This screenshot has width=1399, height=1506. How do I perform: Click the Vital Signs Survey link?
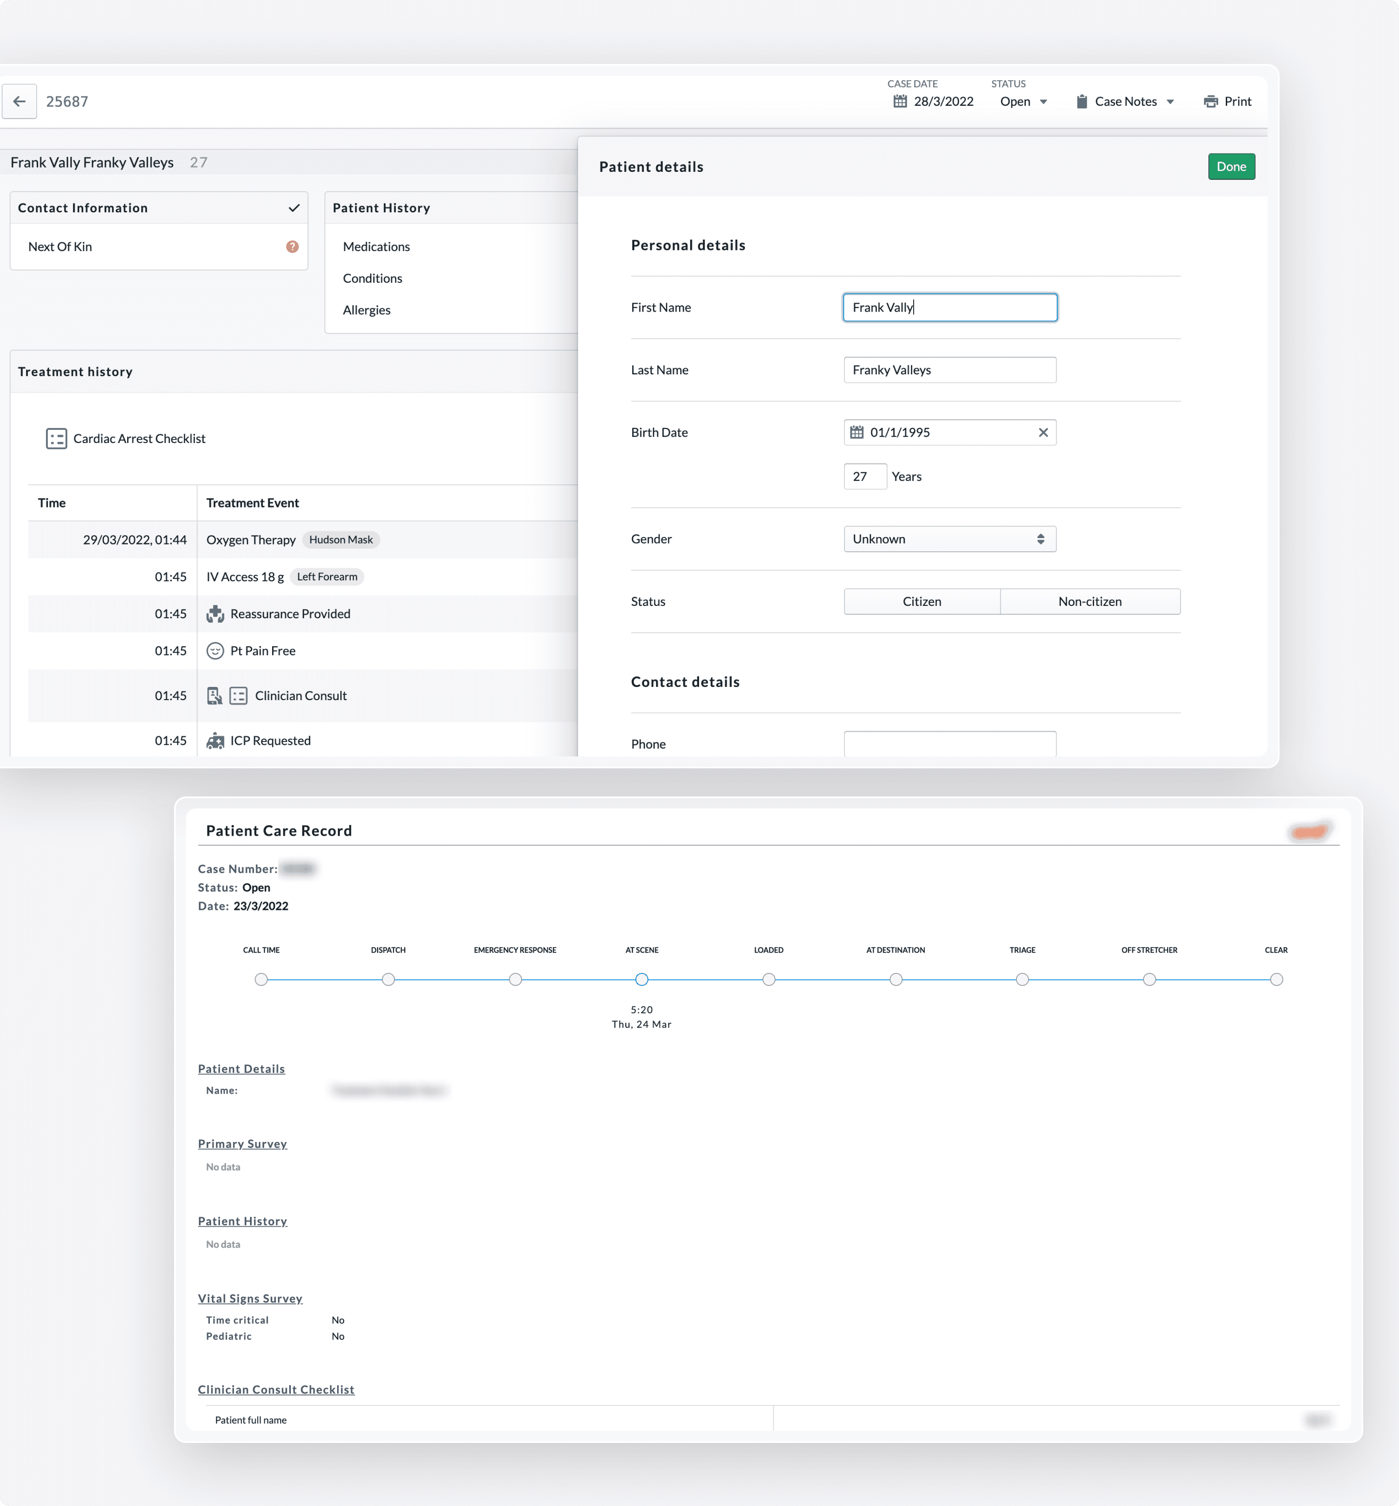point(250,1299)
